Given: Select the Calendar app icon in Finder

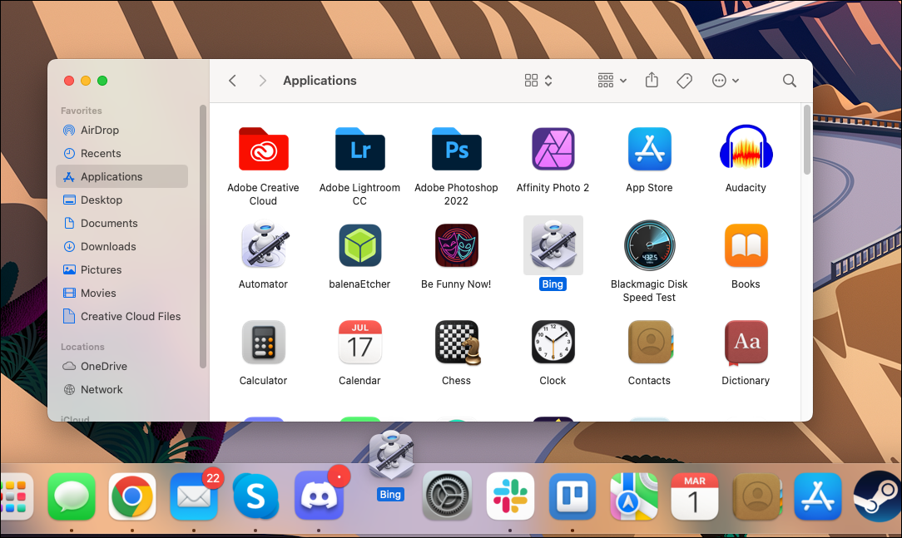Looking at the screenshot, I should coord(360,342).
